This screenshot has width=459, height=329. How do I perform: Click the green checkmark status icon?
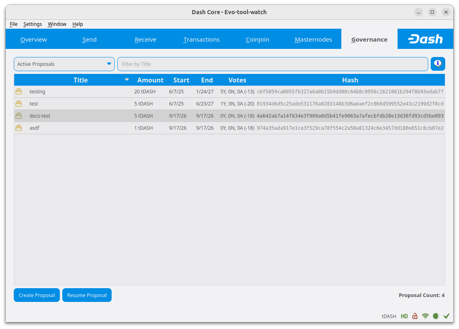(x=446, y=316)
